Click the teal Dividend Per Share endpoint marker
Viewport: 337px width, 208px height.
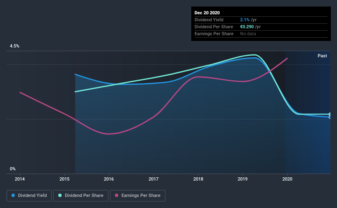330,114
